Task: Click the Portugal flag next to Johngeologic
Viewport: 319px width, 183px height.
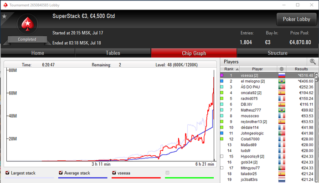Action: (282, 134)
